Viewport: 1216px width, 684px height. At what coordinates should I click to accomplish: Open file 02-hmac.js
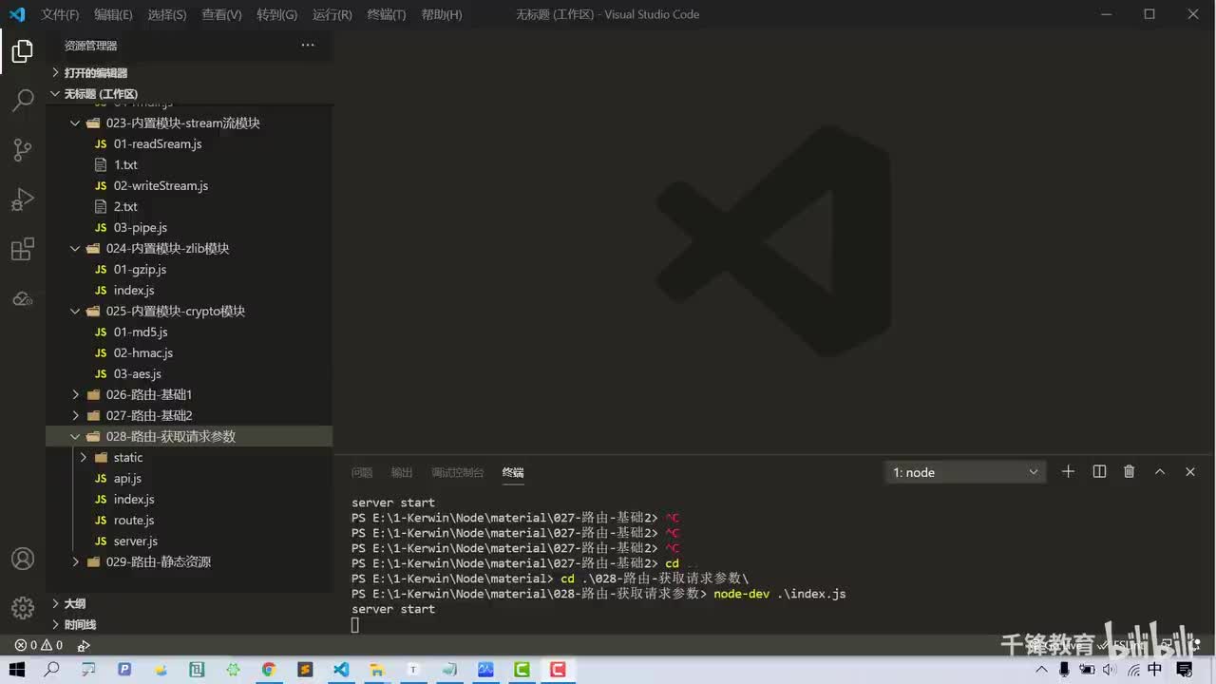(x=189, y=352)
